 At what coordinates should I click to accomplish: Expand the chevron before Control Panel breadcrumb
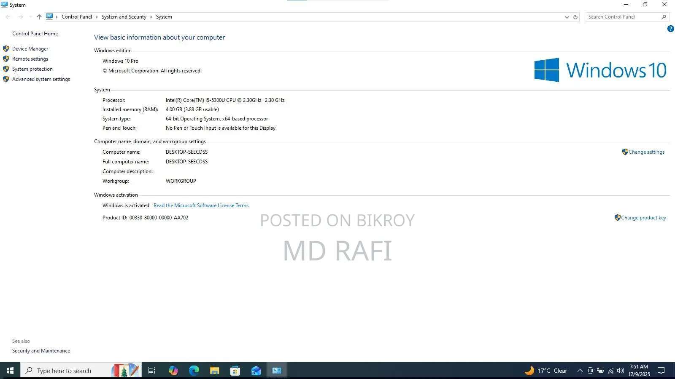click(x=57, y=17)
